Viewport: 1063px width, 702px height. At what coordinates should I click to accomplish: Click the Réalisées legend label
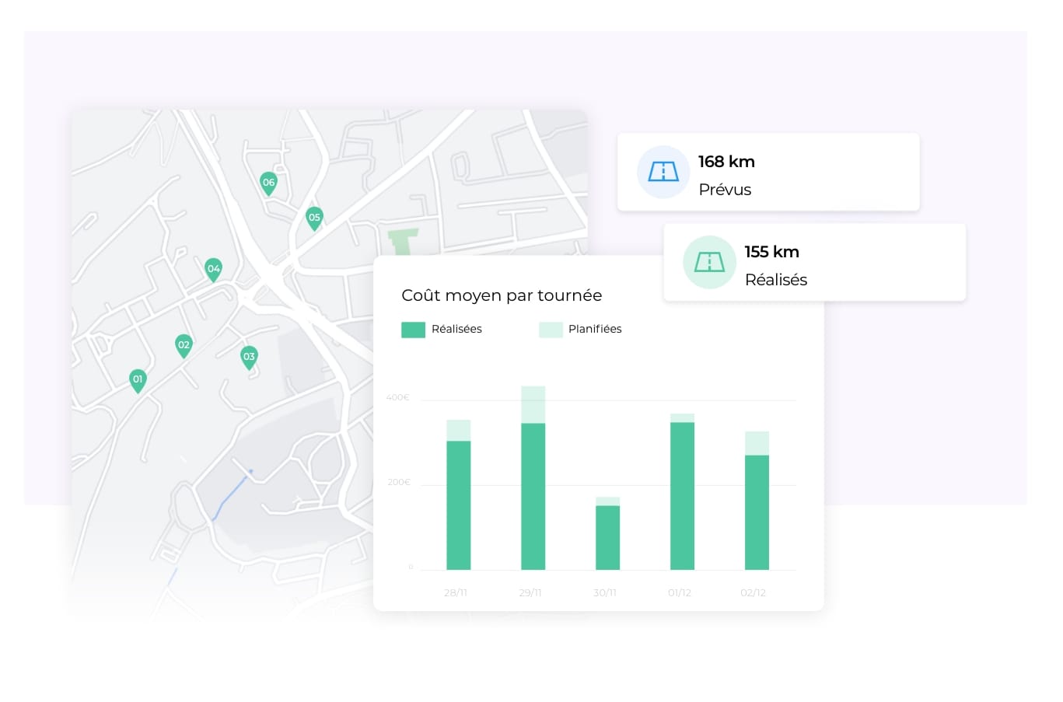456,329
